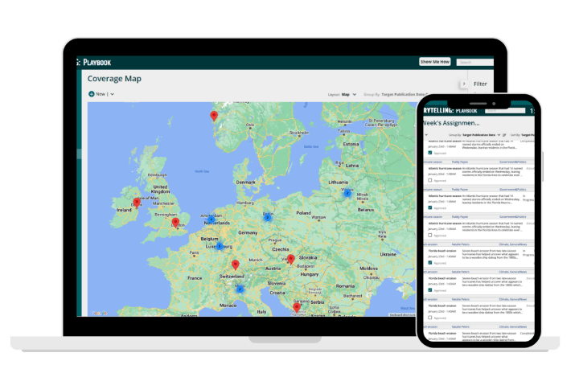Select the red pin near Vienna
Image resolution: width=579 pixels, height=365 pixels.
(291, 259)
